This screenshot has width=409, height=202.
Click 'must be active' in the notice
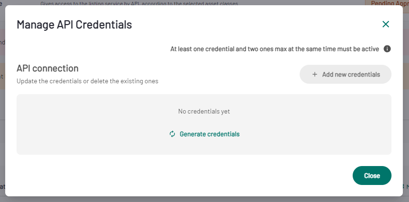[359, 49]
